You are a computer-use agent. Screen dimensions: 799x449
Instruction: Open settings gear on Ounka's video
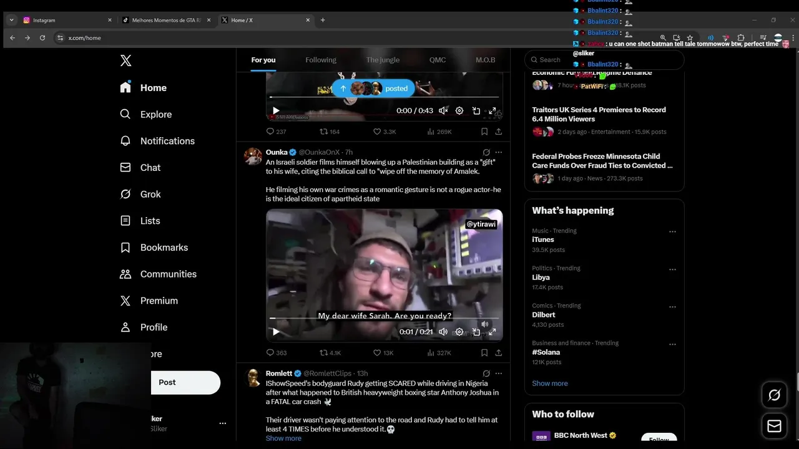tap(459, 332)
